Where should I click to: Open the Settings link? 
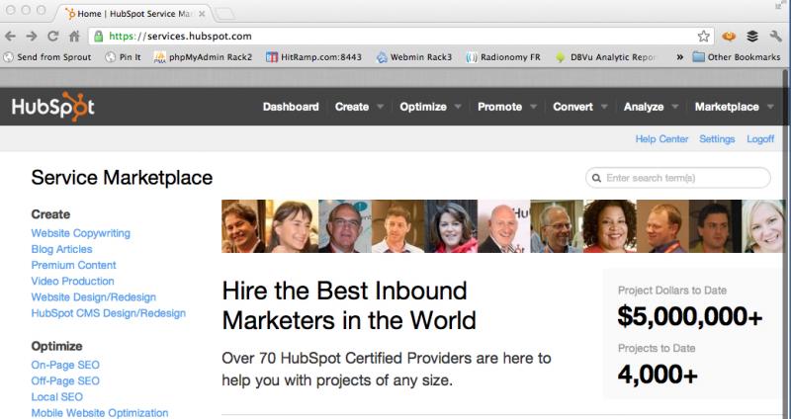(x=717, y=138)
